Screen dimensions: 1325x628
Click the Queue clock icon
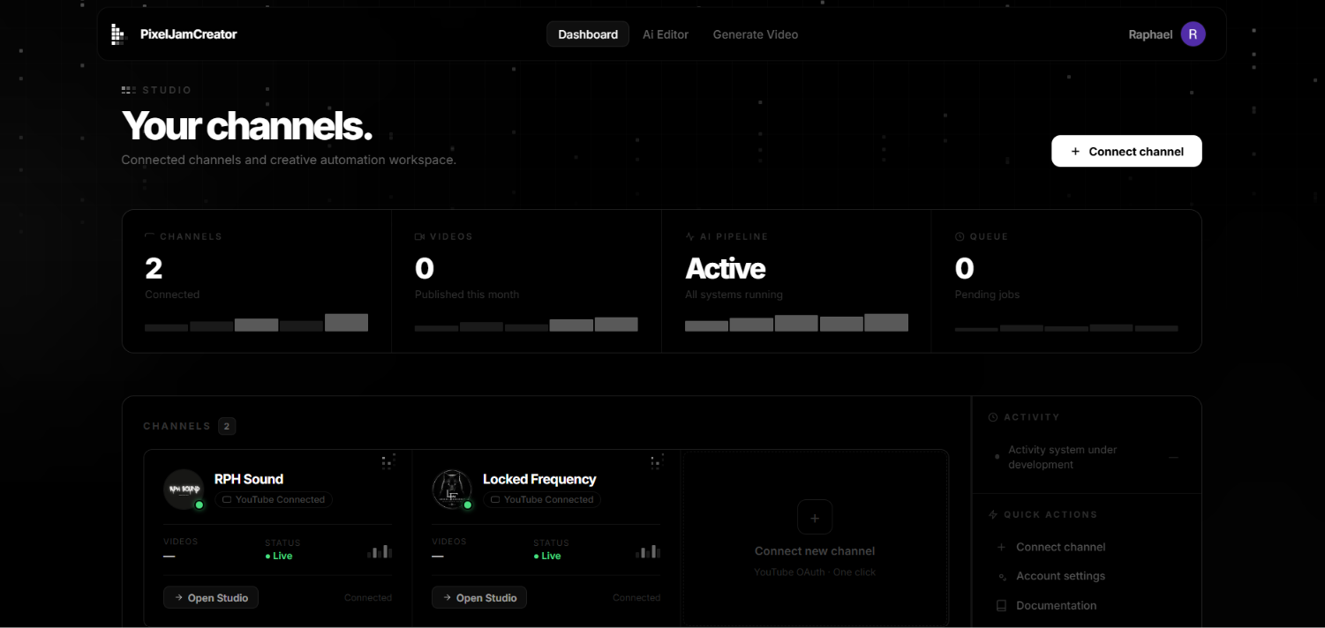pyautogui.click(x=960, y=236)
